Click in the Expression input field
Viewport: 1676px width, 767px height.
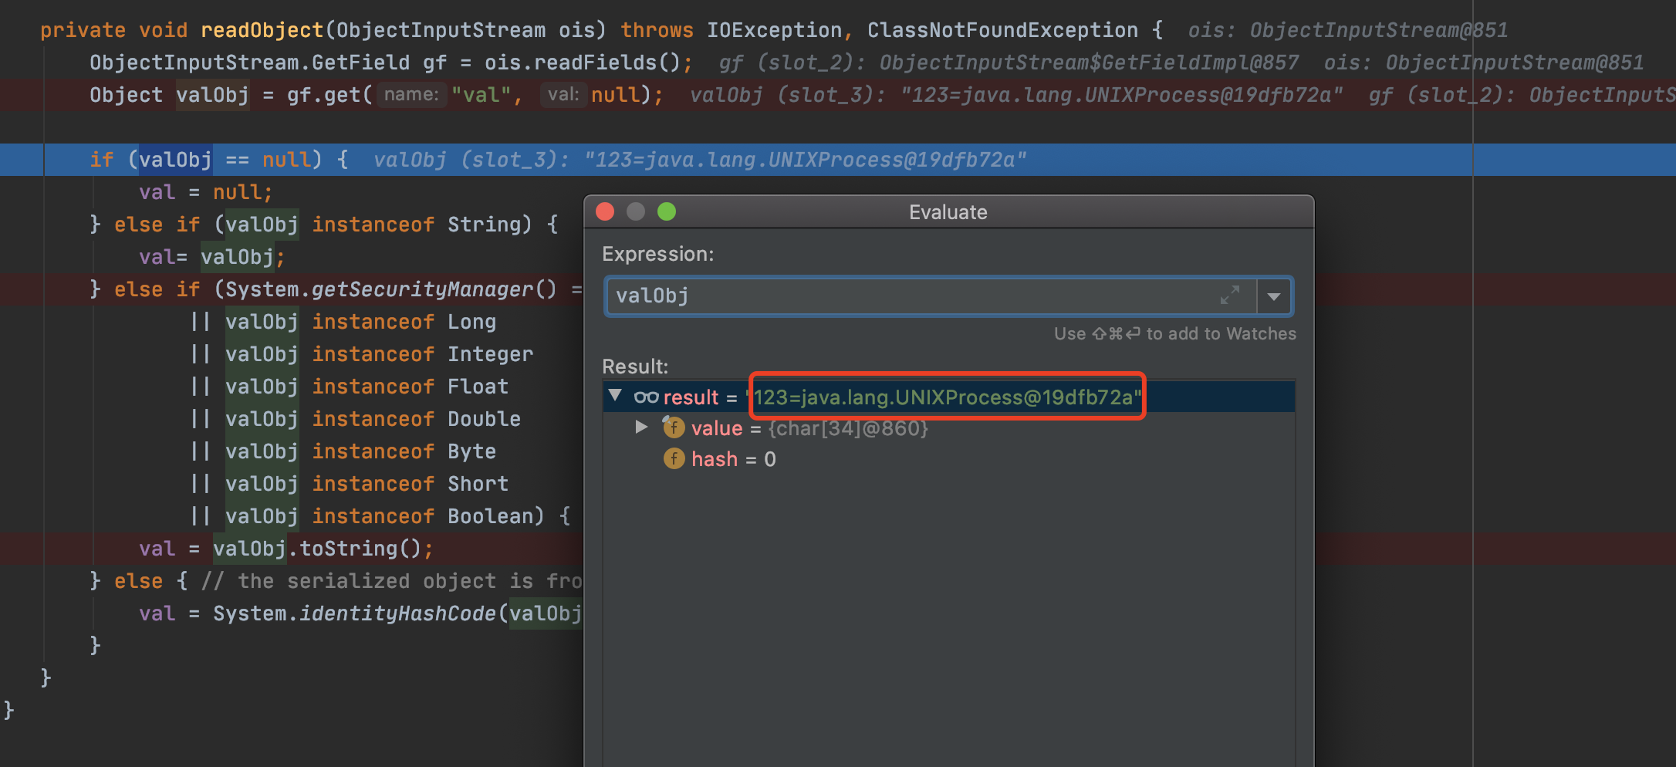click(x=911, y=296)
